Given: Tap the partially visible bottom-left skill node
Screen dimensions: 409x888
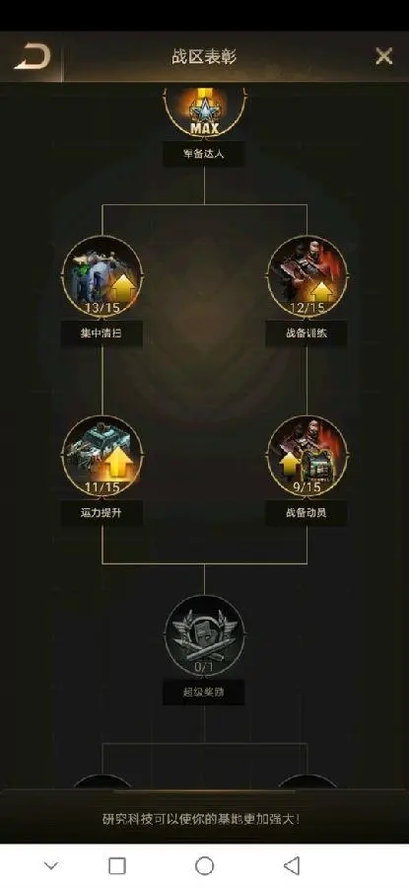Looking at the screenshot, I should (x=102, y=781).
